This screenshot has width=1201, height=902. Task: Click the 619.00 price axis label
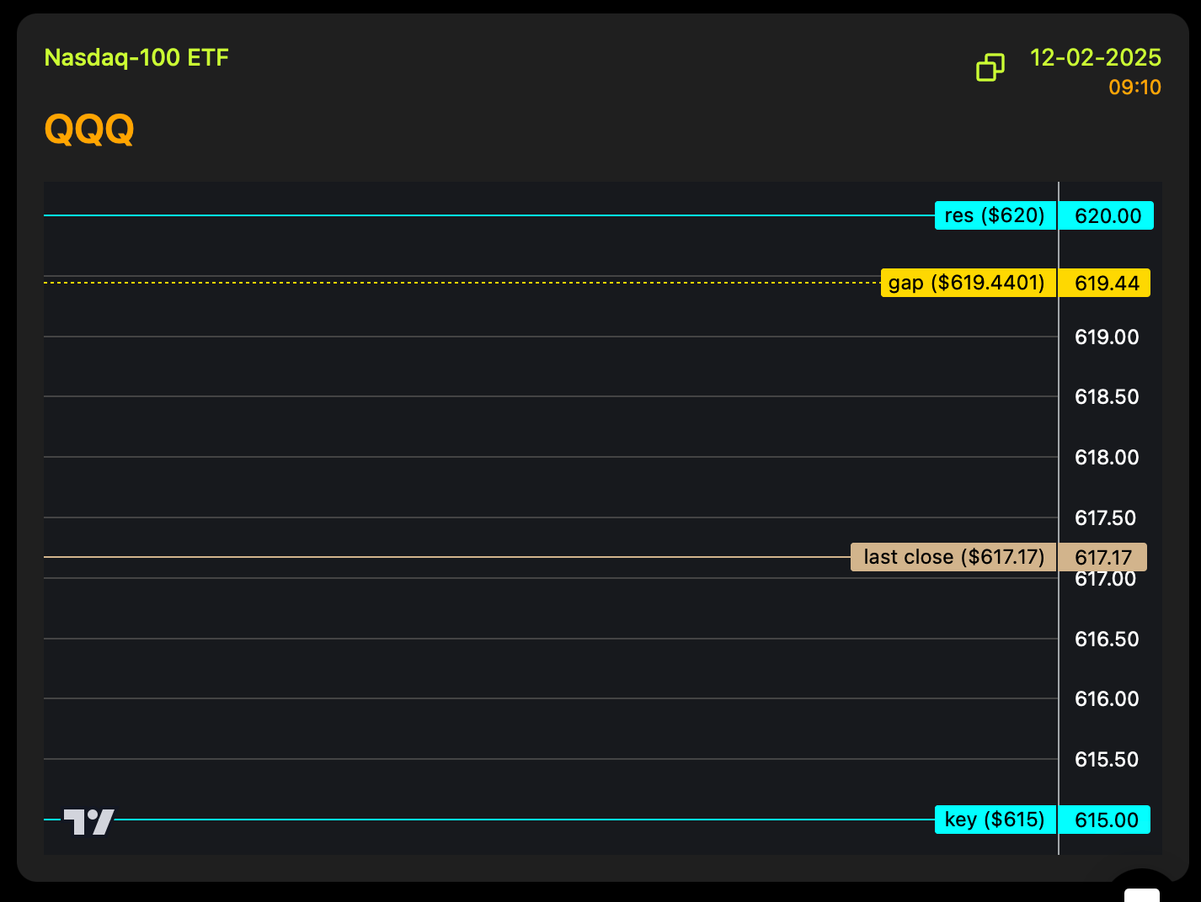1106,337
